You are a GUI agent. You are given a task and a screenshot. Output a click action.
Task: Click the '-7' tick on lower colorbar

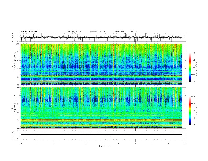[x=194, y=125]
